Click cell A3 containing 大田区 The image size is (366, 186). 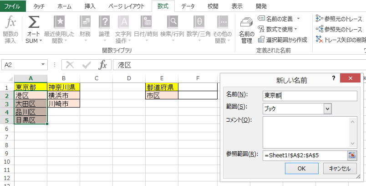coord(30,103)
